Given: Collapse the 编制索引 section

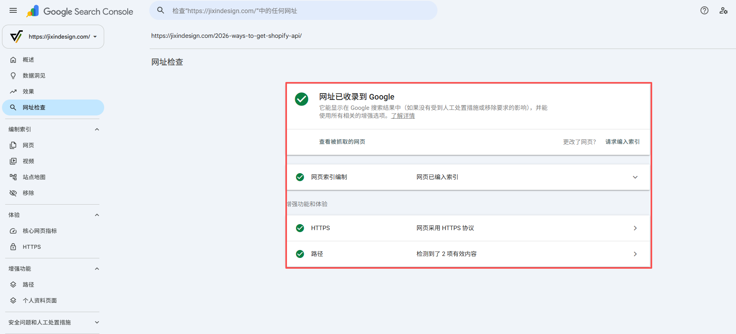Looking at the screenshot, I should pos(97,129).
